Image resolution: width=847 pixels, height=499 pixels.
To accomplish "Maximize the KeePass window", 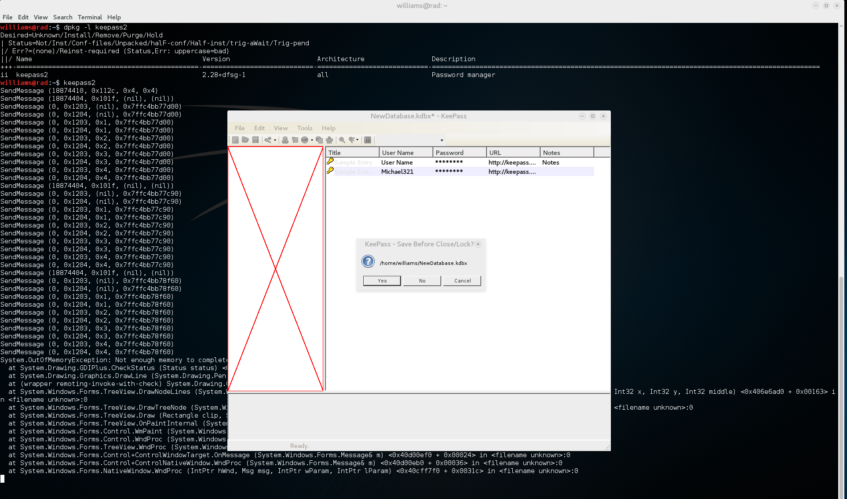I will tap(592, 116).
